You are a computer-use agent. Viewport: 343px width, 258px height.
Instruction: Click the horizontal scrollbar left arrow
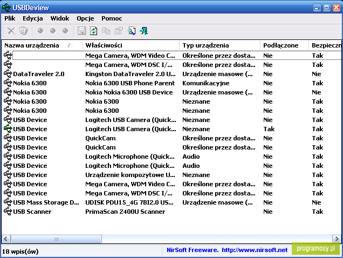[x=6, y=239]
